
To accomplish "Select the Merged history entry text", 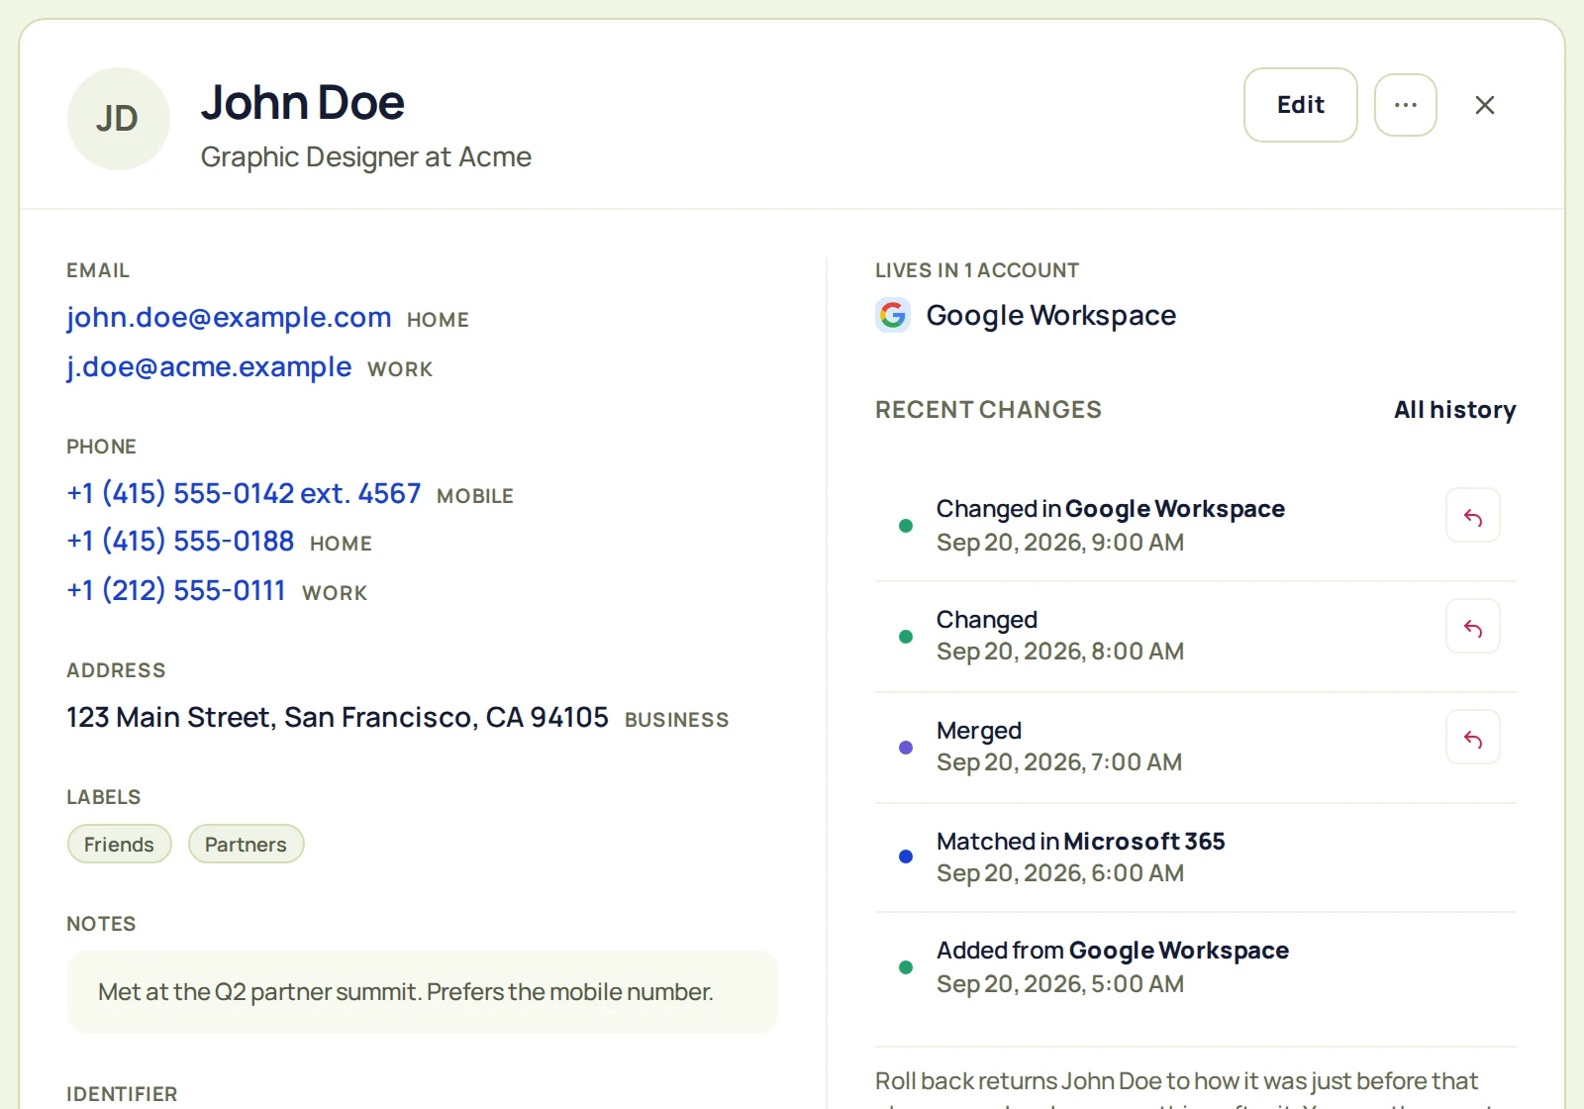I will (979, 731).
